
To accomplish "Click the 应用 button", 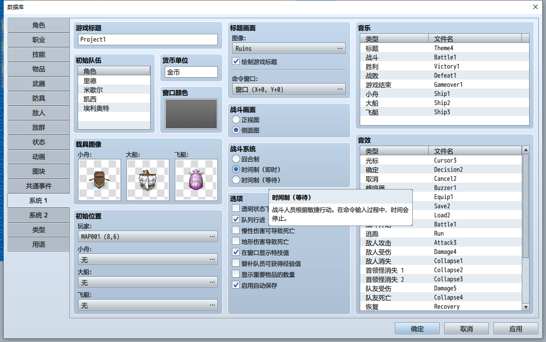I will 516,329.
